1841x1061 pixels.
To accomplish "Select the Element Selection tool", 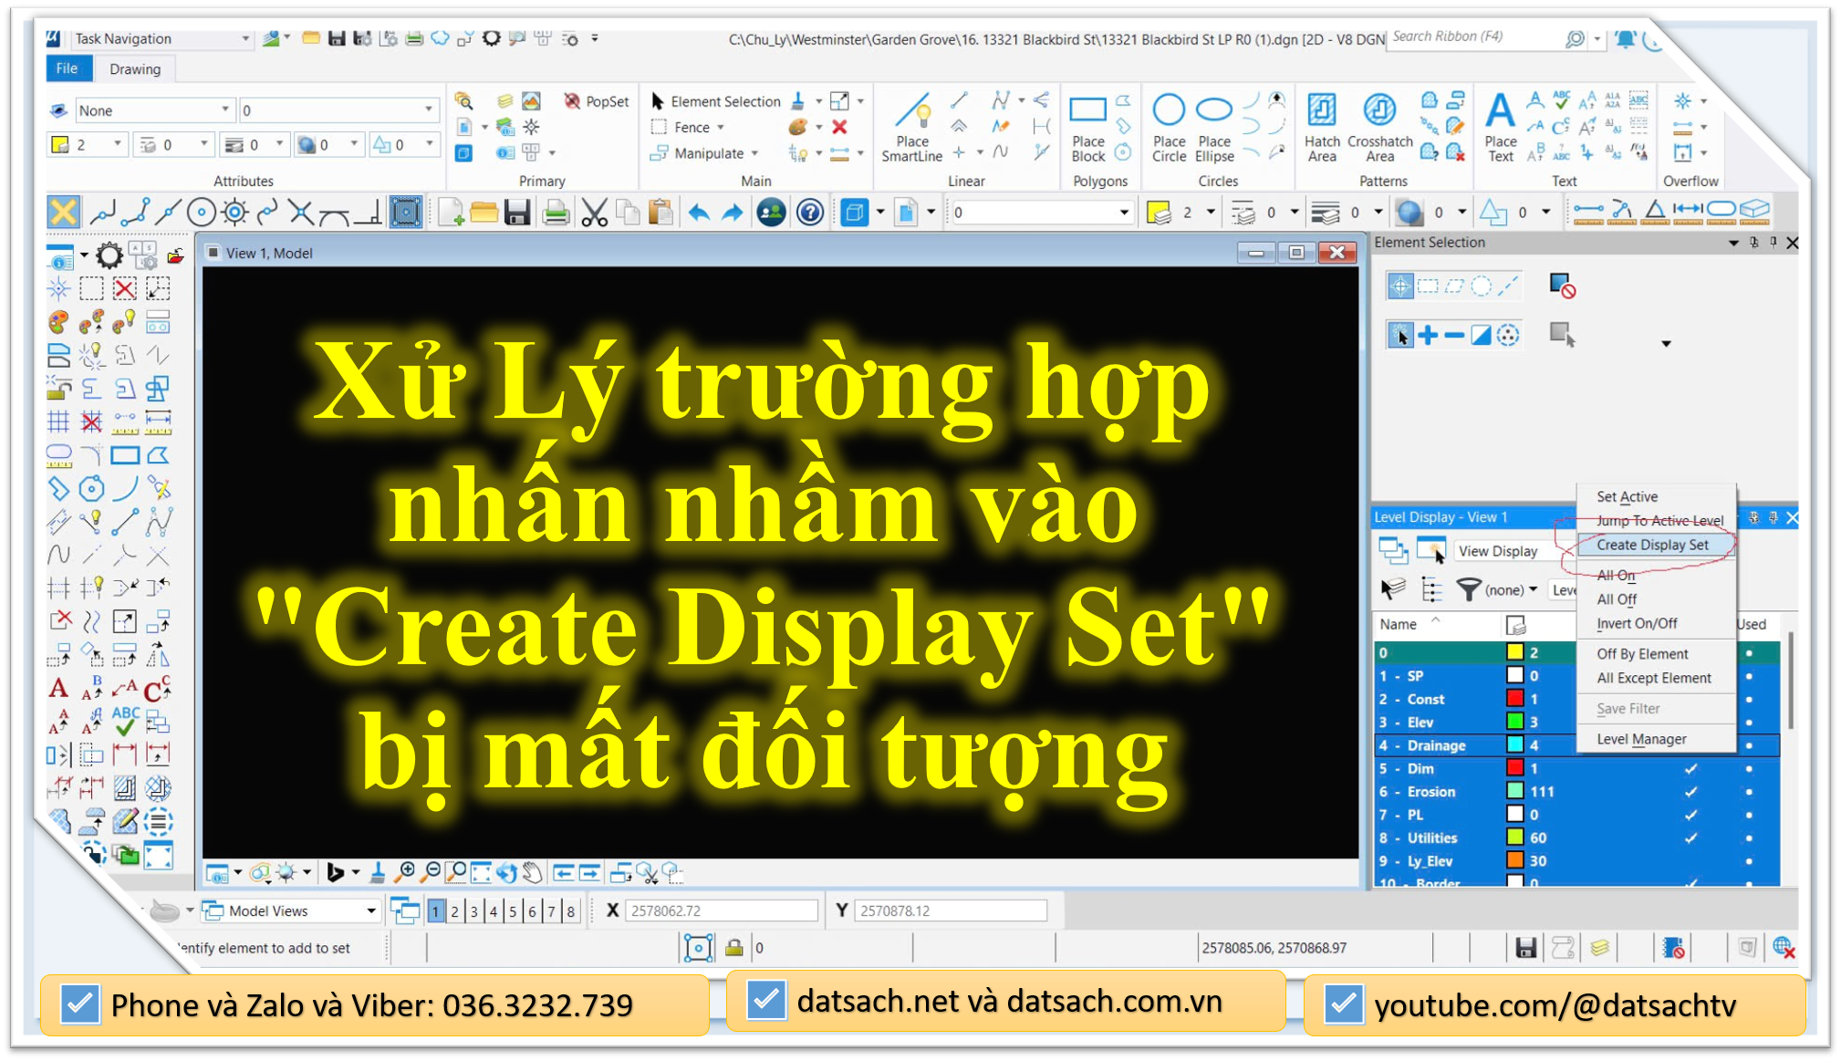I will tap(721, 101).
